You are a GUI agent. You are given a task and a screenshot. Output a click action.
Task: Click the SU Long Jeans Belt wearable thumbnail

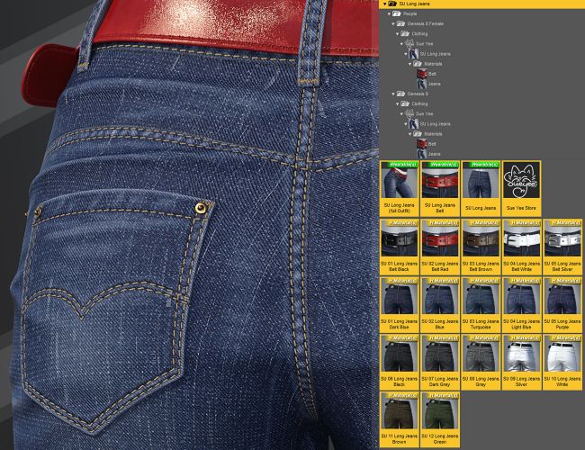tap(440, 186)
